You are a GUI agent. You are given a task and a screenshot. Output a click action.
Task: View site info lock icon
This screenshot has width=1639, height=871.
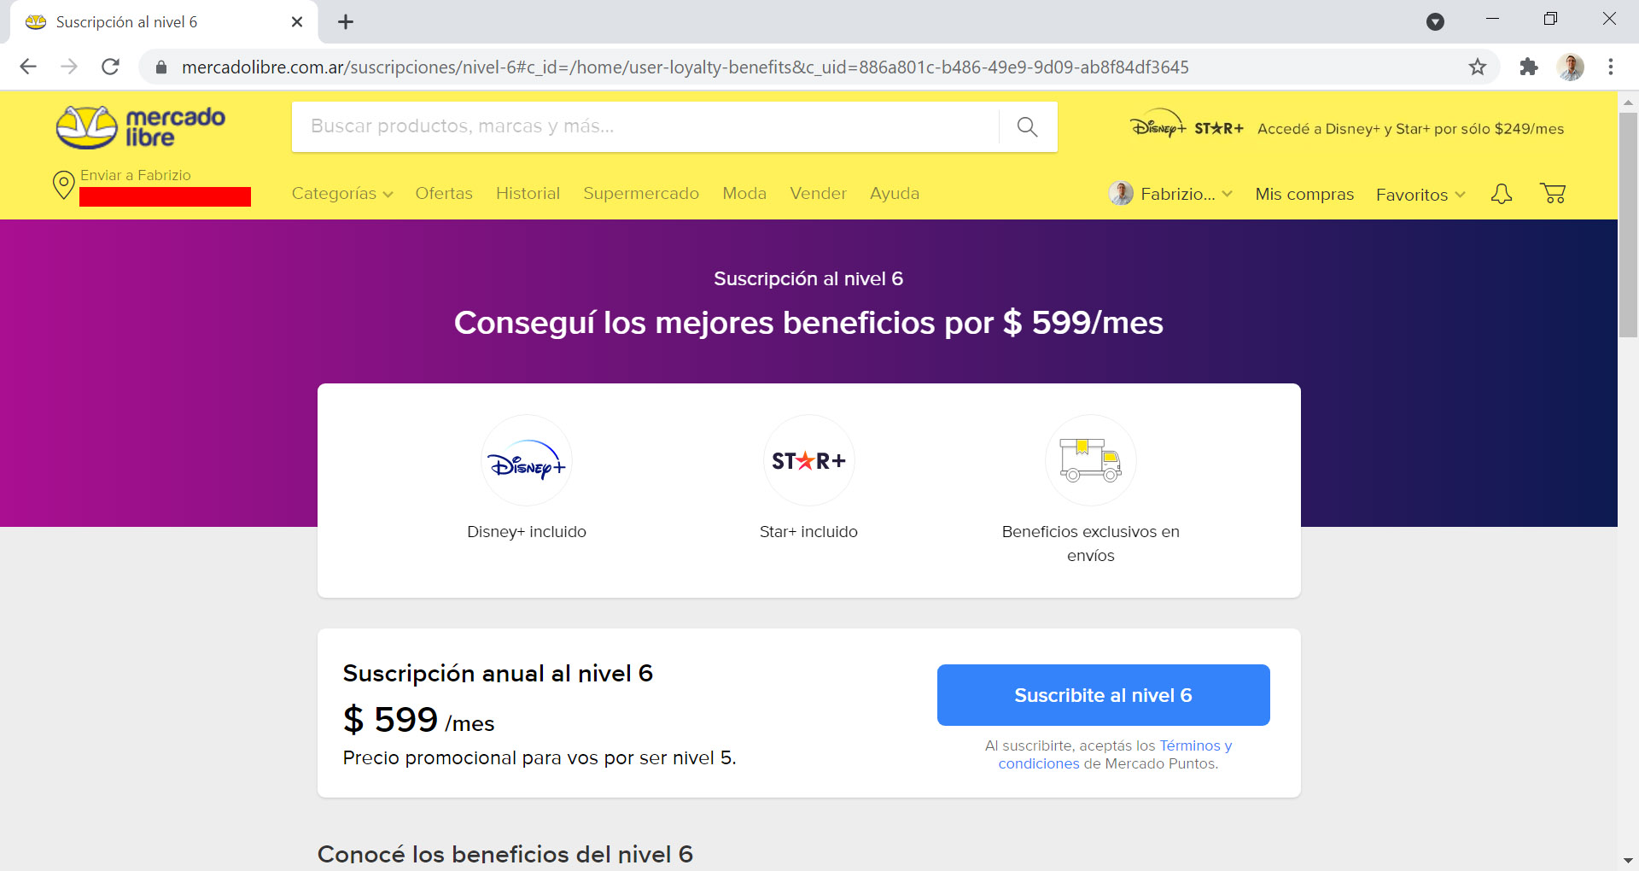tap(160, 67)
